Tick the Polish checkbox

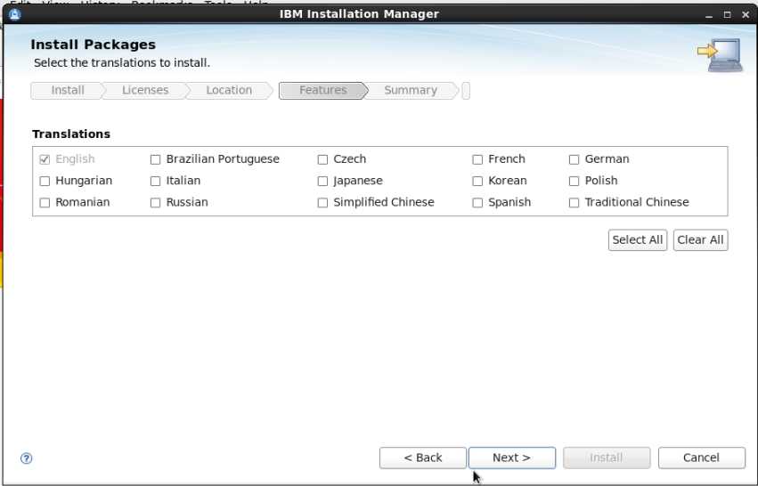pyautogui.click(x=574, y=182)
